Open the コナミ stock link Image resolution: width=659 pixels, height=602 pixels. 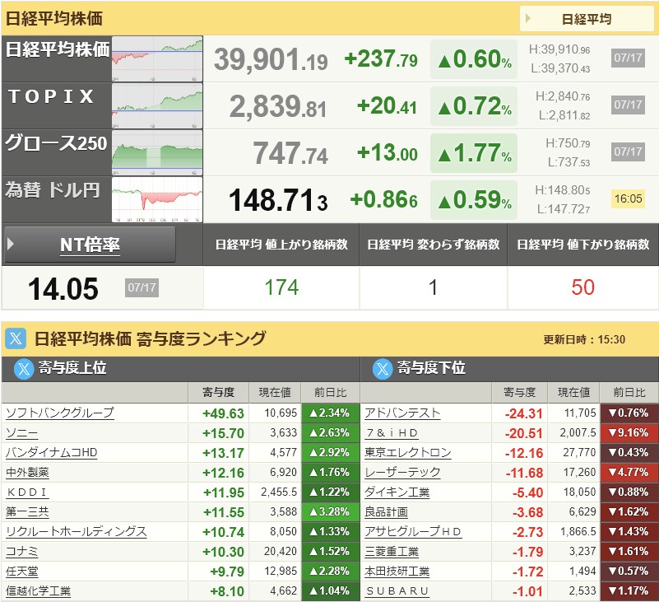point(22,551)
